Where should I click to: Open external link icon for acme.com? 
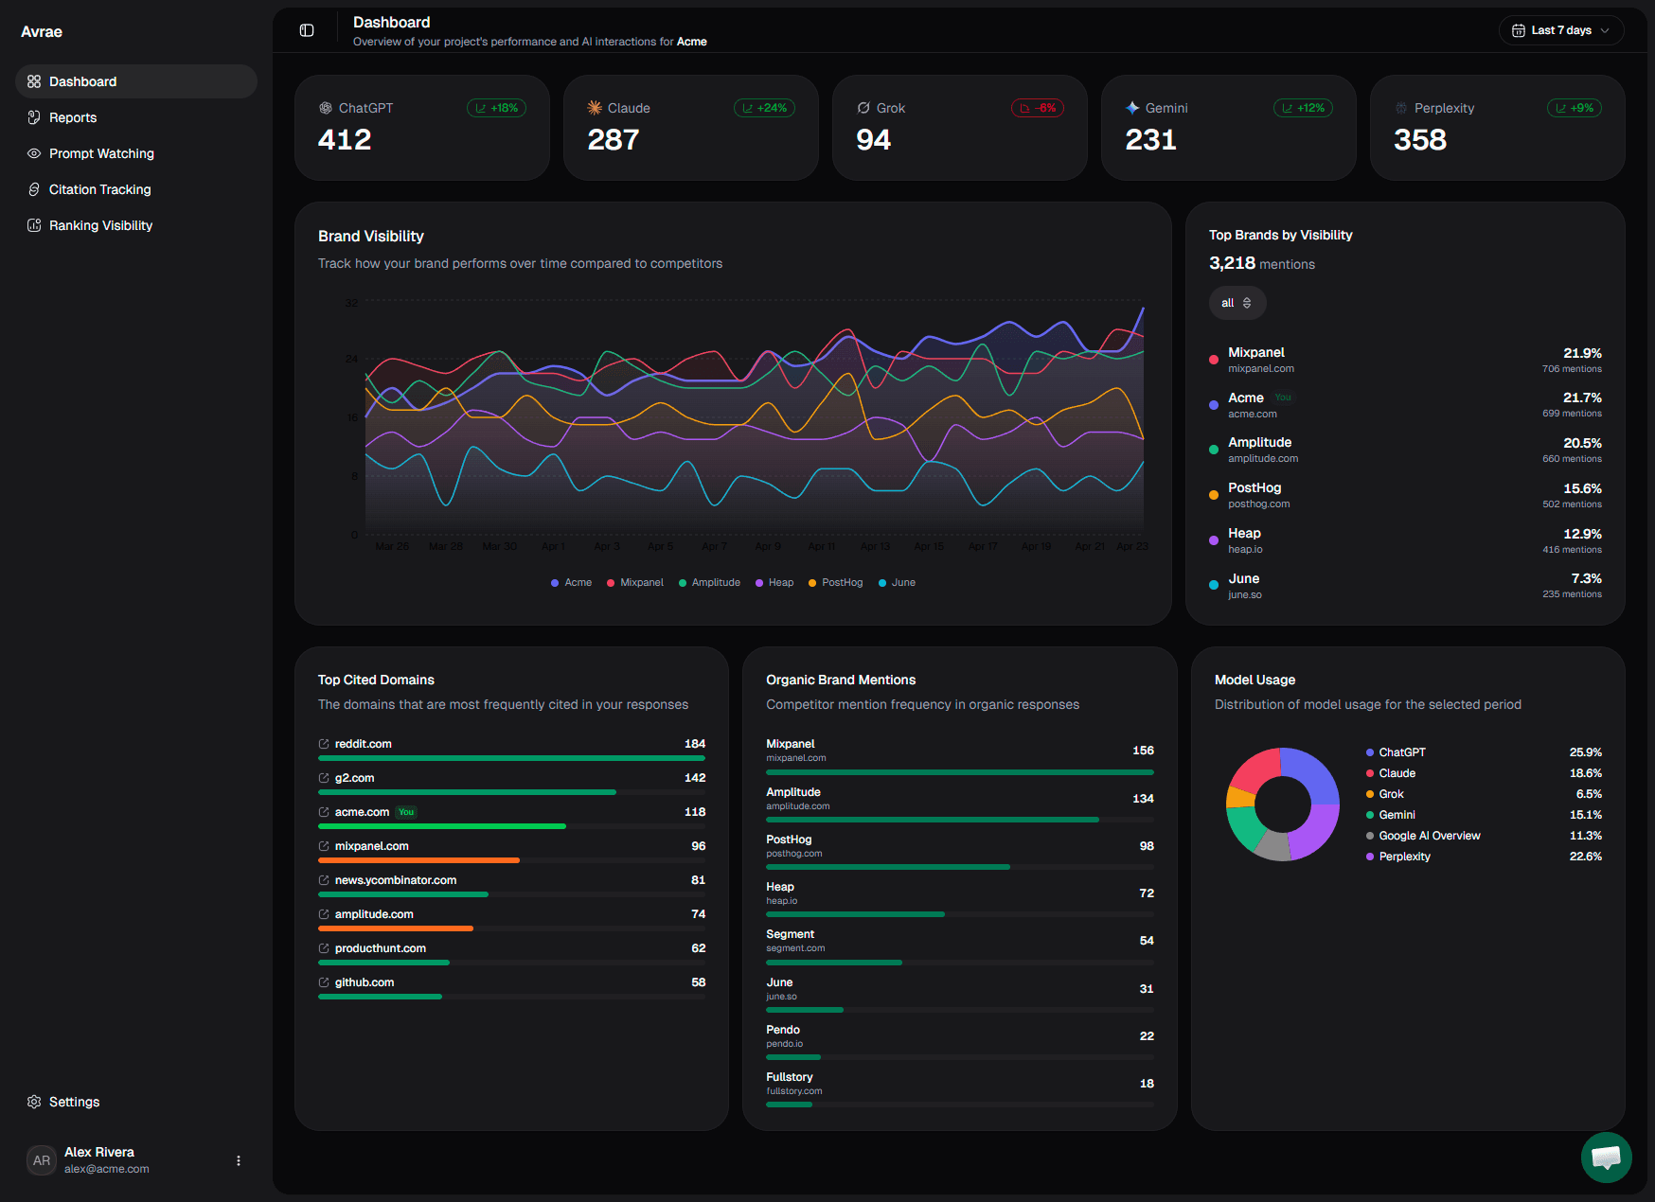tap(324, 812)
